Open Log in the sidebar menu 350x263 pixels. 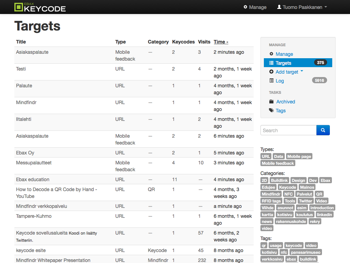(280, 81)
